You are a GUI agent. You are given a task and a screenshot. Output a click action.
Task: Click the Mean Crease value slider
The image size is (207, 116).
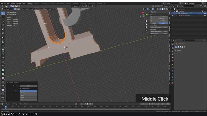[x=159, y=34]
